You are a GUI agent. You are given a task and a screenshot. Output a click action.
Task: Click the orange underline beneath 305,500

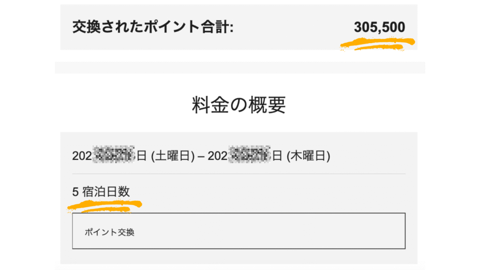coord(377,44)
